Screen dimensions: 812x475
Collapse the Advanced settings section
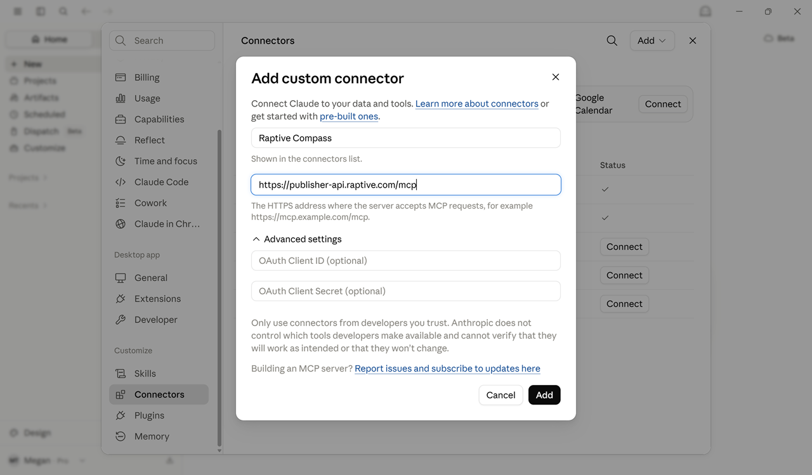click(x=297, y=239)
